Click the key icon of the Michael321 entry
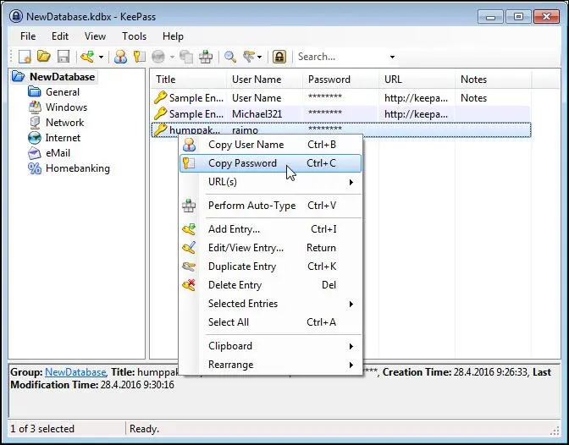 pyautogui.click(x=160, y=114)
